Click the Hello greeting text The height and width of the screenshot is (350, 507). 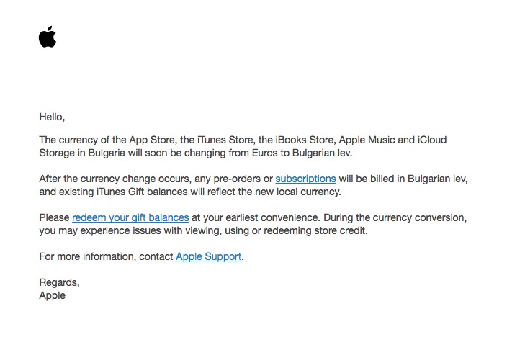52,117
